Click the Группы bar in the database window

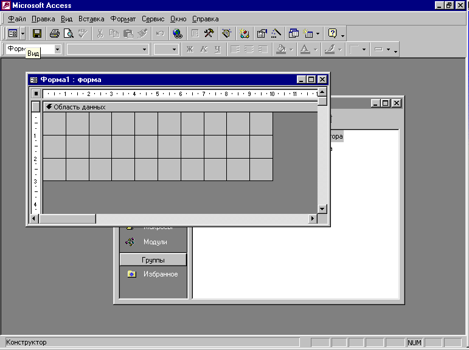coord(153,260)
